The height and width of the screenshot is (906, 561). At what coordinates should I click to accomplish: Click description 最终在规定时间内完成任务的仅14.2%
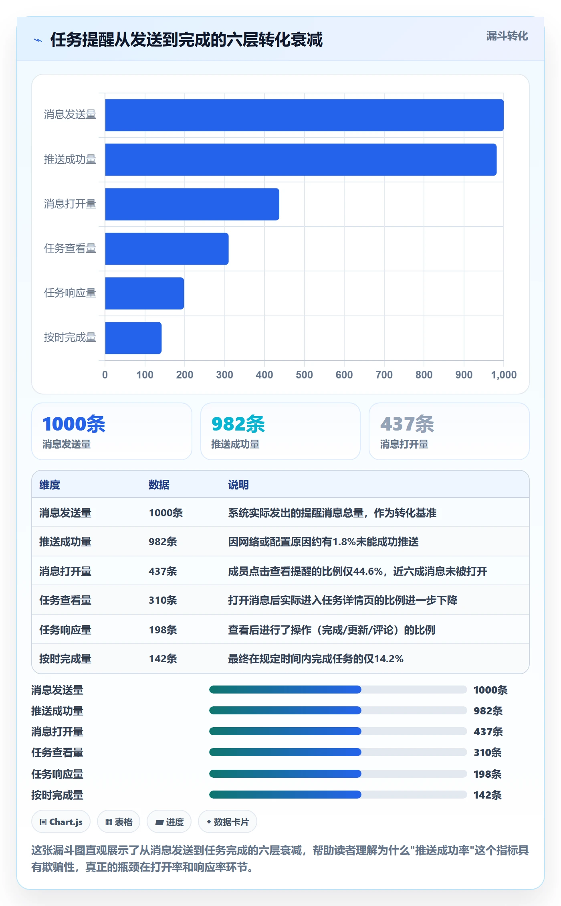316,659
